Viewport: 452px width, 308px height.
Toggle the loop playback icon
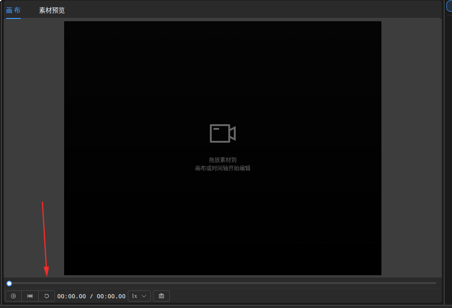(47, 296)
